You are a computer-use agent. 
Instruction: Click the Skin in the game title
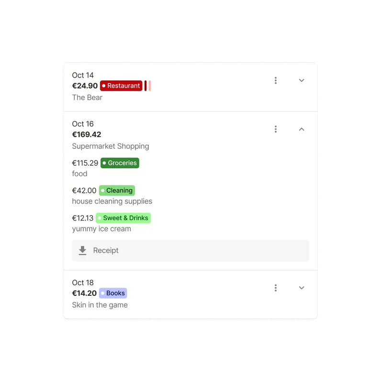[x=100, y=305]
